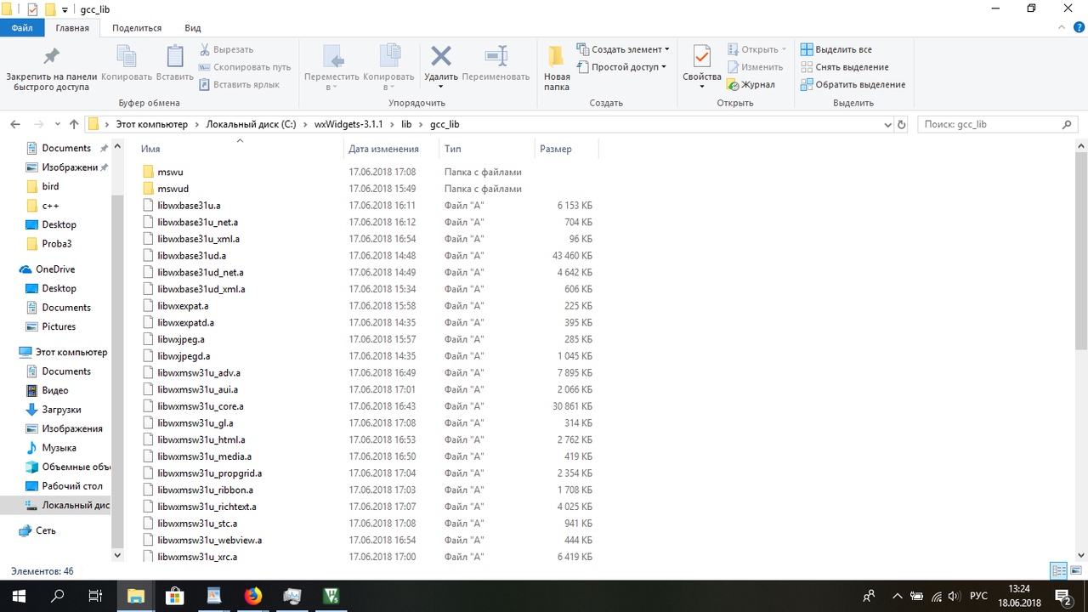Image resolution: width=1088 pixels, height=612 pixels.
Task: Refresh the folder view
Action: (x=903, y=124)
